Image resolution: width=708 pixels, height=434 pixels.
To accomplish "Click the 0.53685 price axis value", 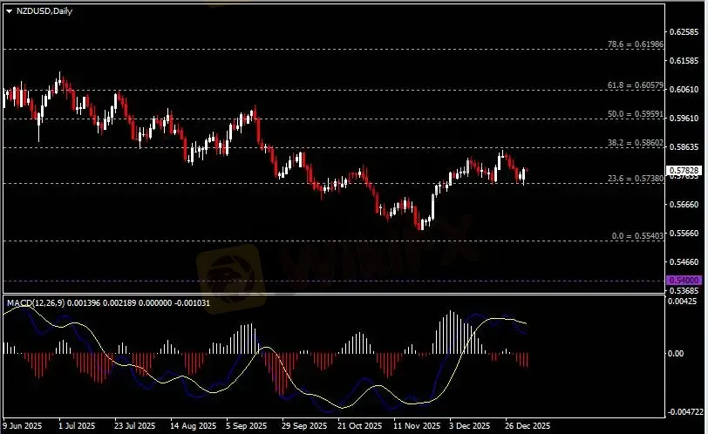I will (x=684, y=291).
